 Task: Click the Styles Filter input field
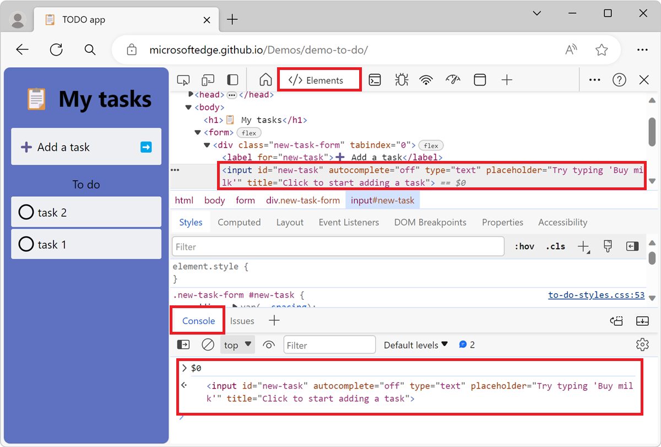338,246
